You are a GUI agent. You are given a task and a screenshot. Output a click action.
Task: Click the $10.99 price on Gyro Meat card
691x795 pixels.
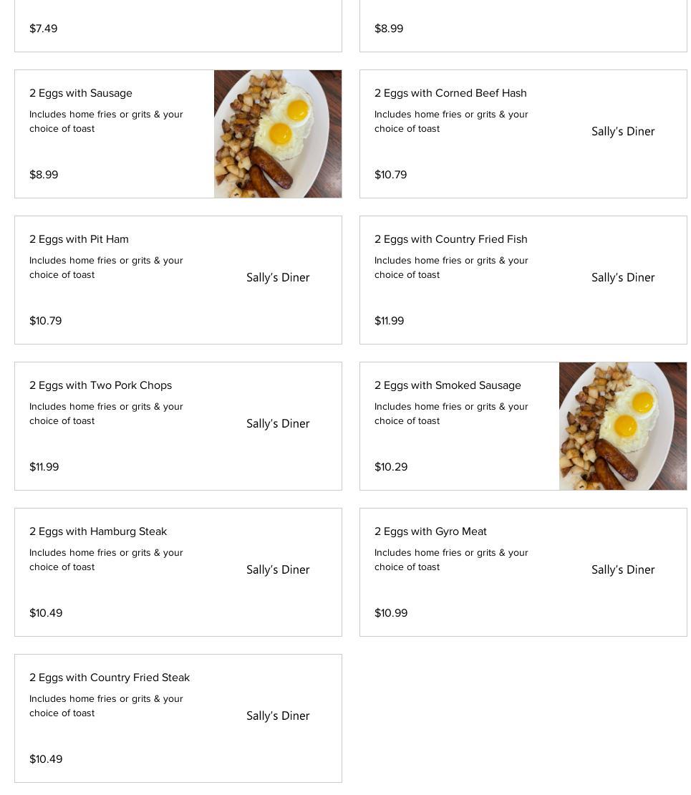[391, 613]
